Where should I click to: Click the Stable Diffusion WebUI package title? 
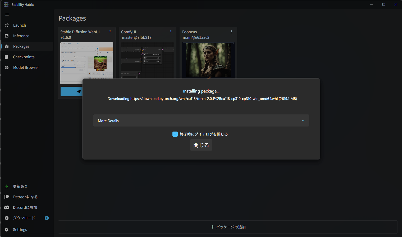[80, 32]
